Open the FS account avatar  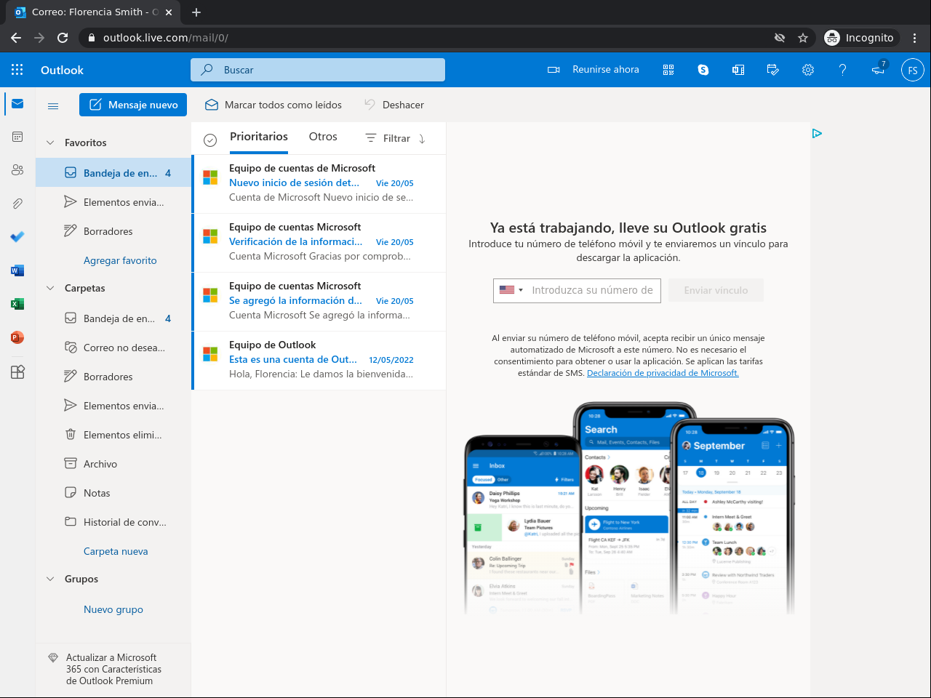(913, 70)
